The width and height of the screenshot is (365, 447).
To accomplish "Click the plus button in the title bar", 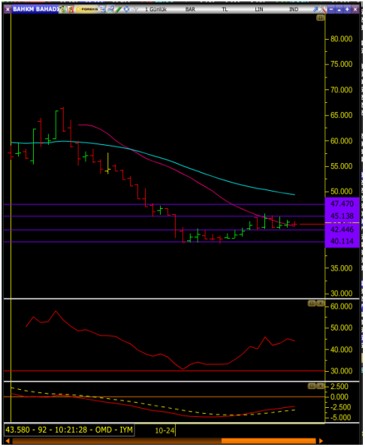I will [347, 9].
